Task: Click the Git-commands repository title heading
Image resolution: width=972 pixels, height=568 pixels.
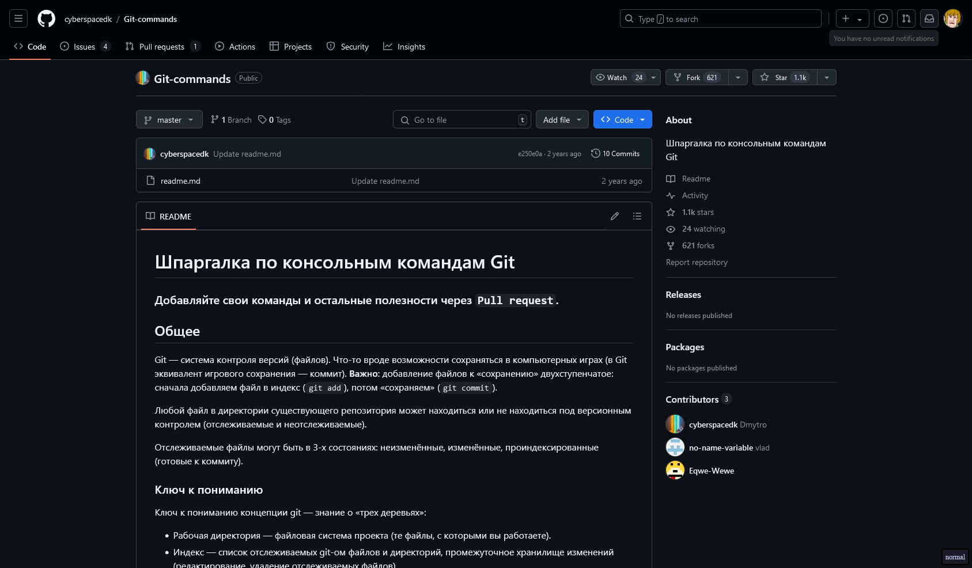Action: click(x=192, y=78)
